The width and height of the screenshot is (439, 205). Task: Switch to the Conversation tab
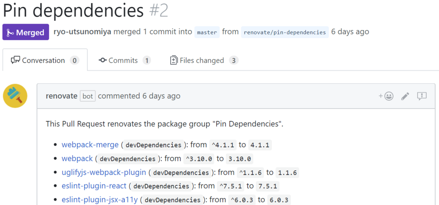click(45, 60)
